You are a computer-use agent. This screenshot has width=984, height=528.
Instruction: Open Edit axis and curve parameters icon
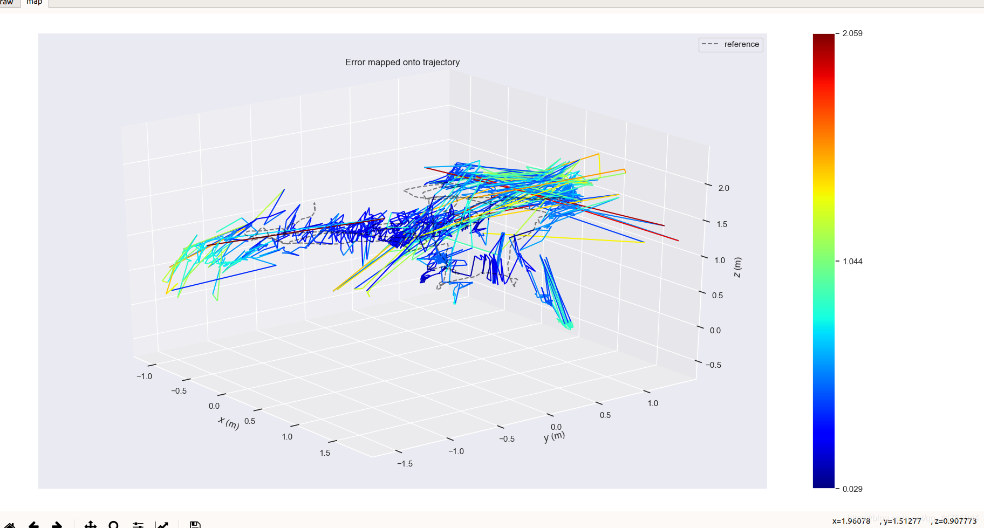(x=162, y=525)
